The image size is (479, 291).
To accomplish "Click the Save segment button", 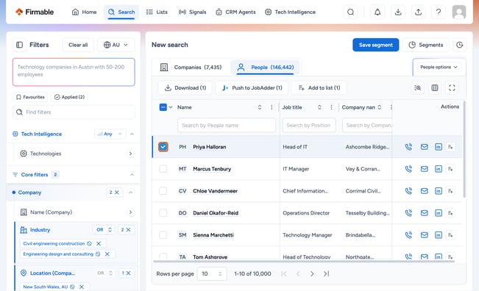I will [x=376, y=45].
